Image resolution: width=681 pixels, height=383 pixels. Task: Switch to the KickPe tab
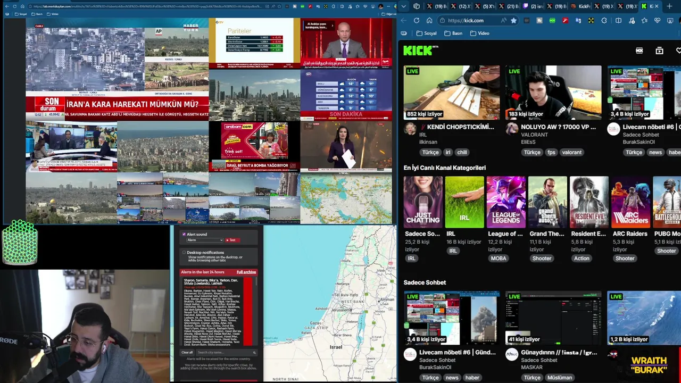point(580,6)
